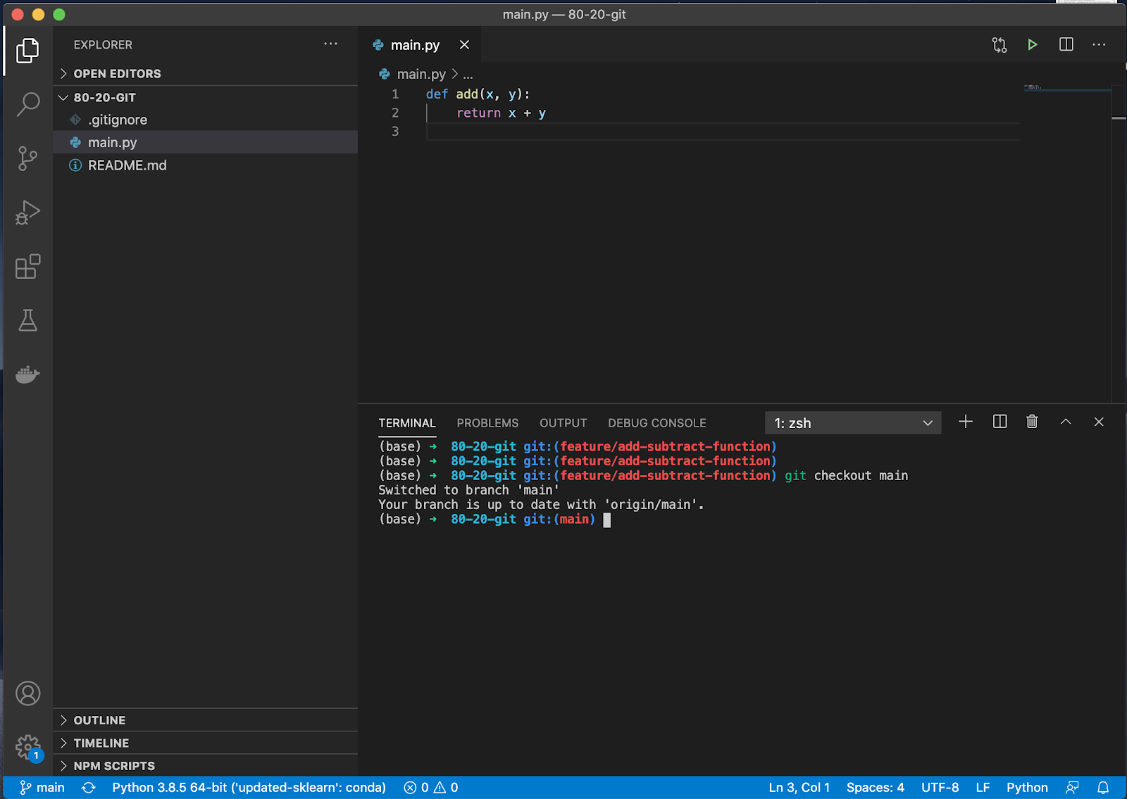This screenshot has height=799, width=1127.
Task: Select Python interpreter in status bar
Action: [249, 788]
